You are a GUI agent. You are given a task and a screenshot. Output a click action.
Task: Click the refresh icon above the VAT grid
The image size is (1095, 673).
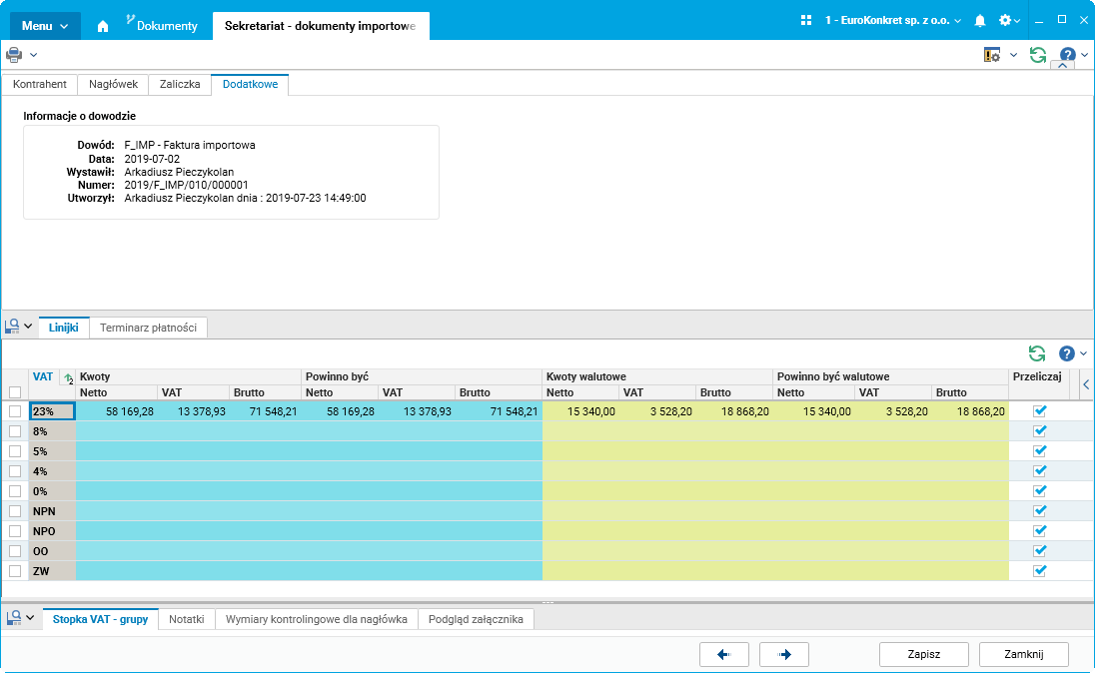(1037, 353)
